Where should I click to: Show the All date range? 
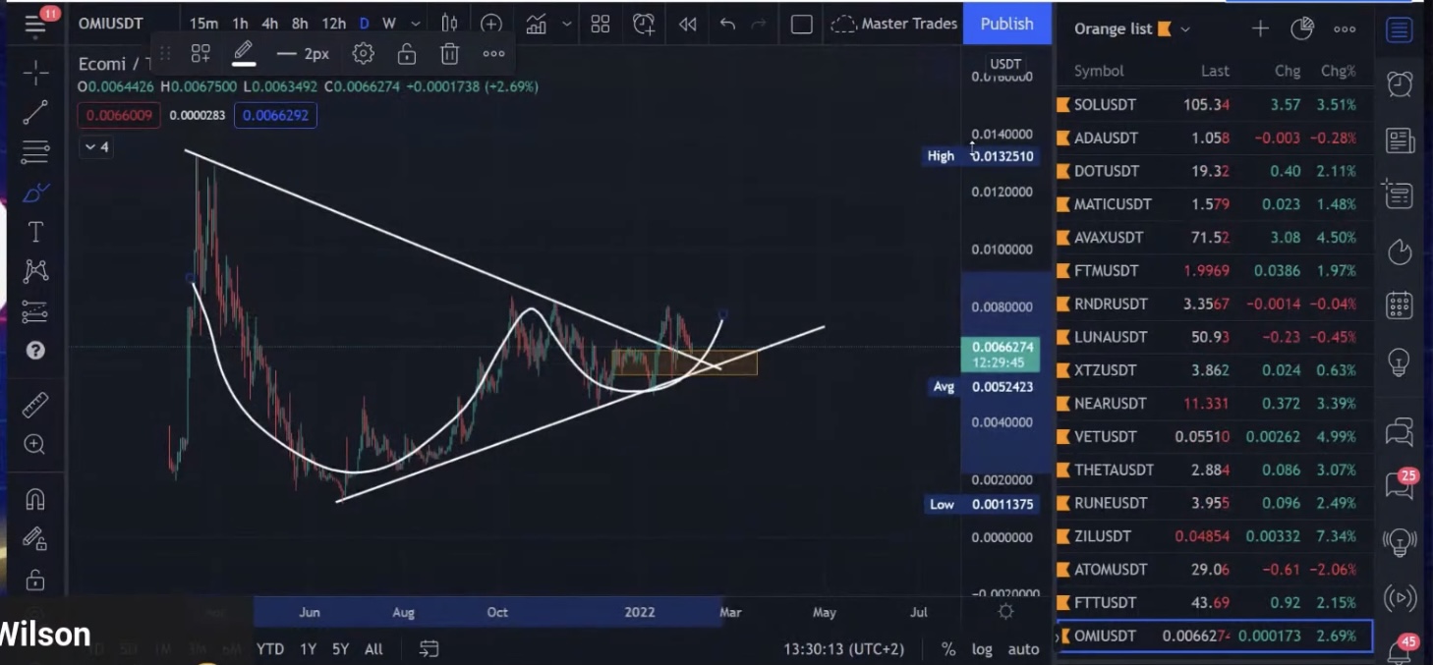click(x=373, y=649)
